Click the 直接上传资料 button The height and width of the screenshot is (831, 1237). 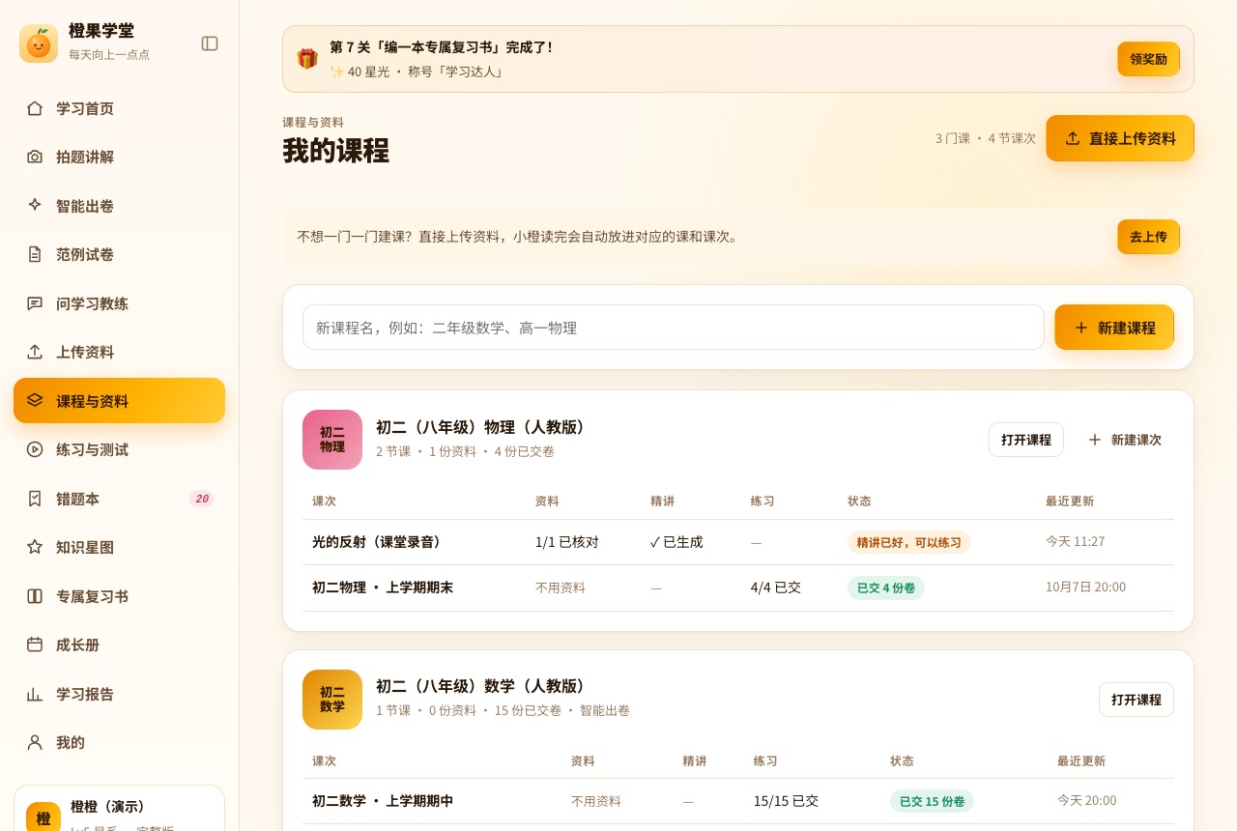(1120, 138)
